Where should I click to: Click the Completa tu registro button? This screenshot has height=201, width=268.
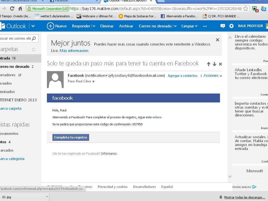tap(71, 137)
